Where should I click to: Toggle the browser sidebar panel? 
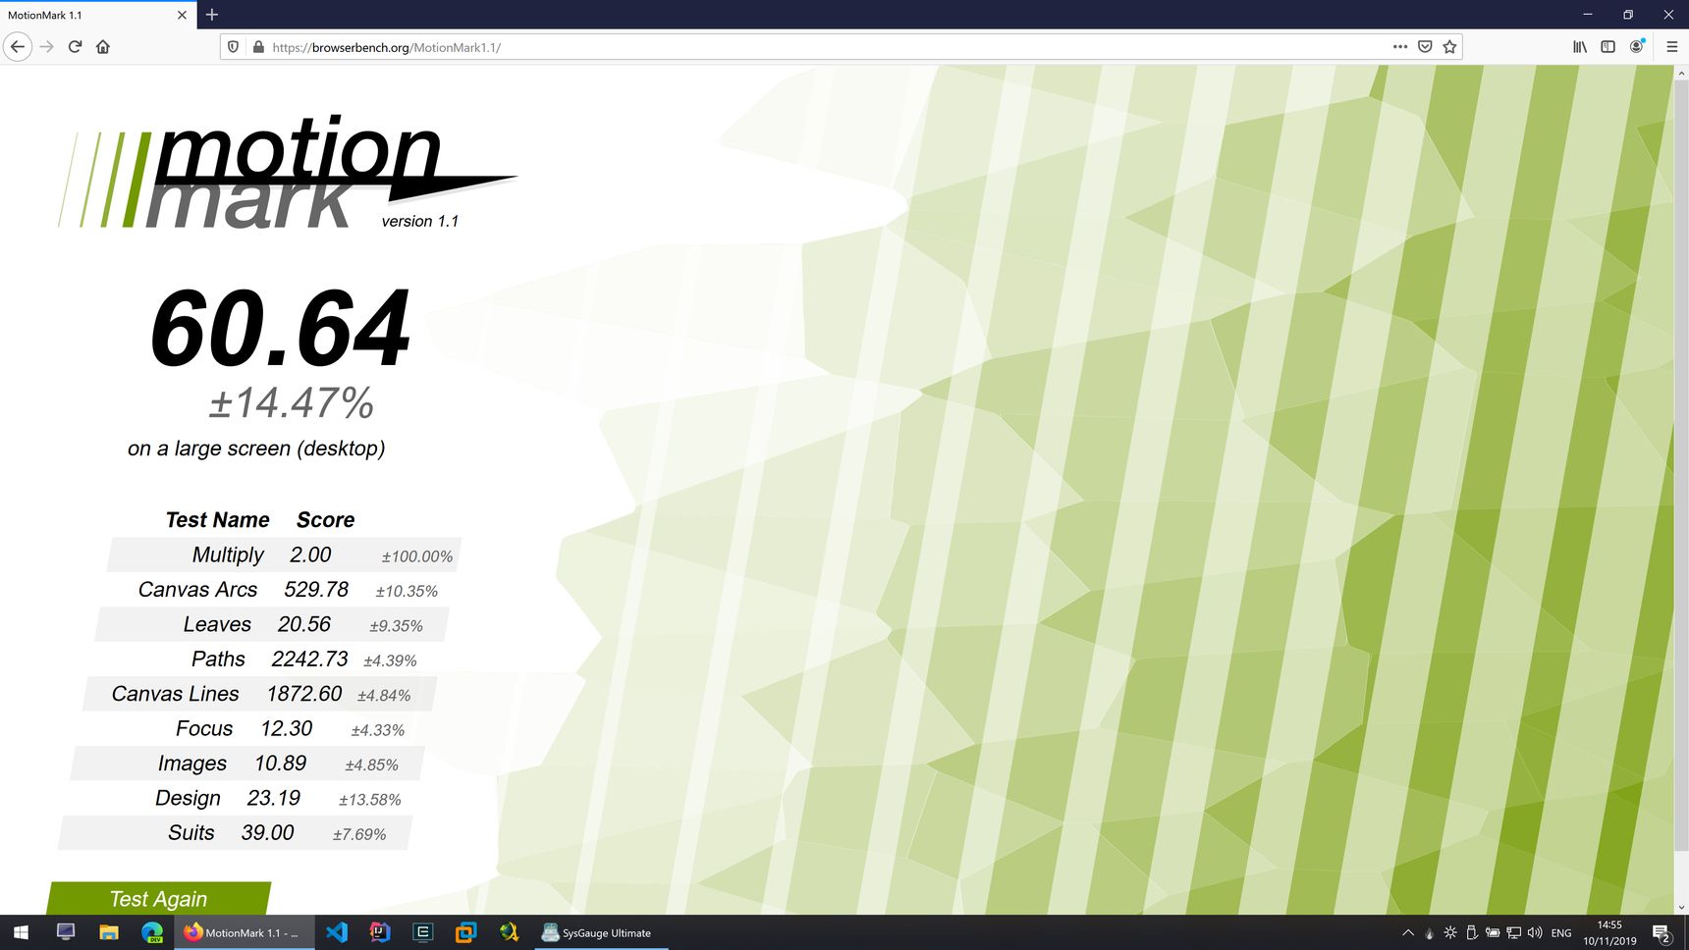click(1607, 46)
